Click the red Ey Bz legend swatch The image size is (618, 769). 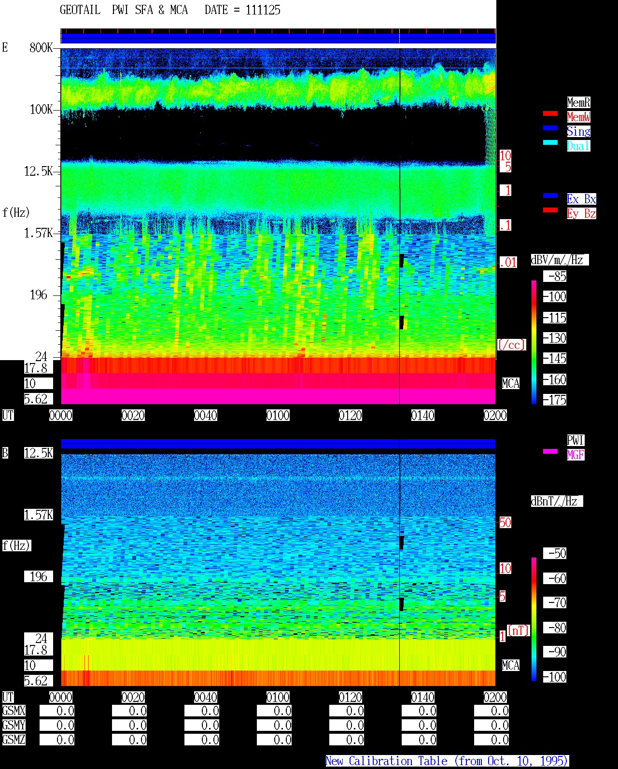(x=550, y=210)
